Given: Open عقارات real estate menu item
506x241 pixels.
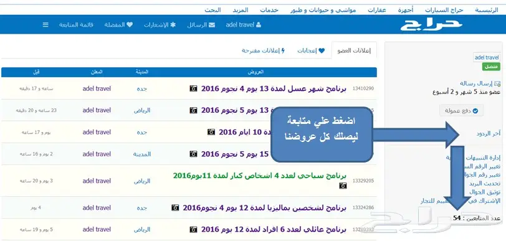Looking at the screenshot, I should [377, 10].
